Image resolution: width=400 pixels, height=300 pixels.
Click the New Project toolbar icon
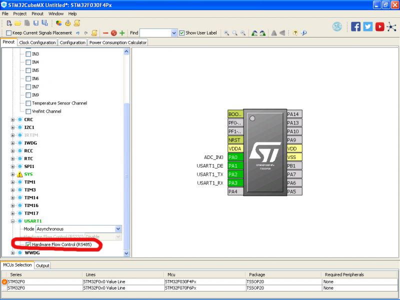click(9, 23)
